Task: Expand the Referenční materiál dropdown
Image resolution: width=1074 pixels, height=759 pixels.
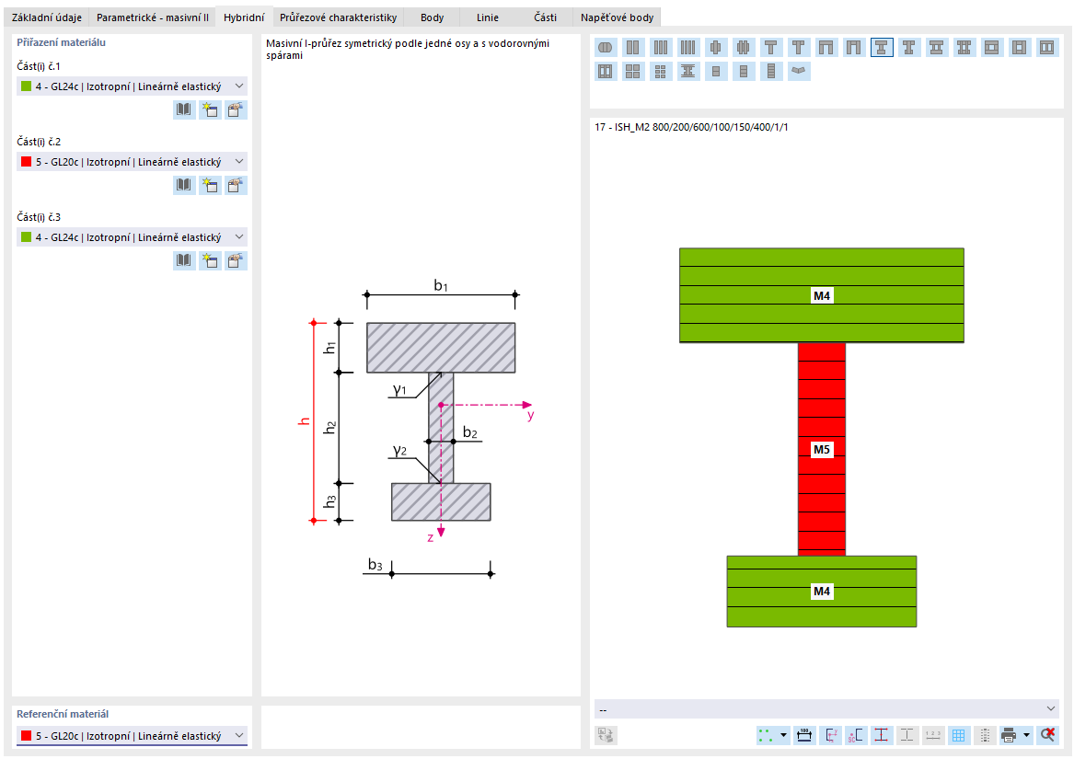Action: click(x=132, y=736)
